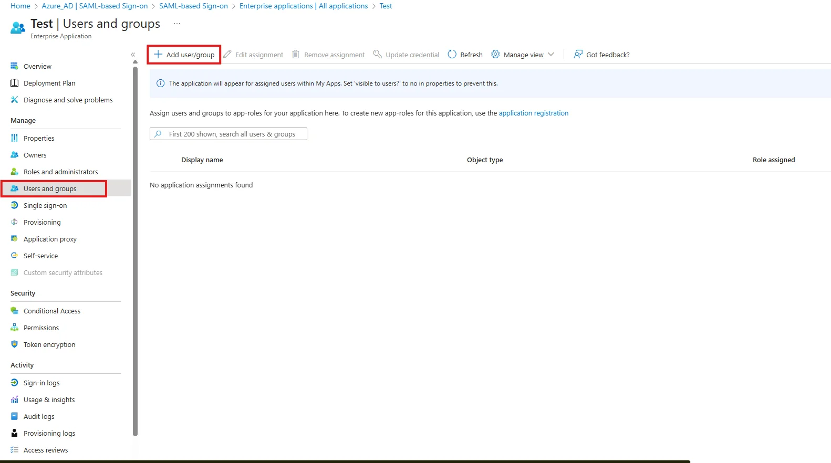Image resolution: width=831 pixels, height=463 pixels.
Task: Open Deployment Plan in the sidebar
Action: click(x=49, y=83)
